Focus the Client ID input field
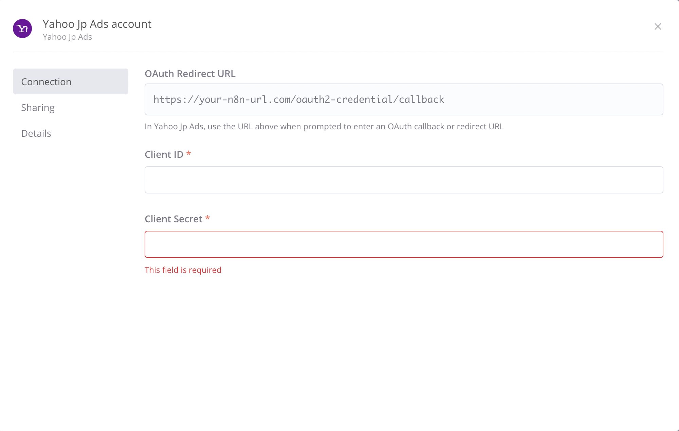679x431 pixels. pyautogui.click(x=404, y=180)
